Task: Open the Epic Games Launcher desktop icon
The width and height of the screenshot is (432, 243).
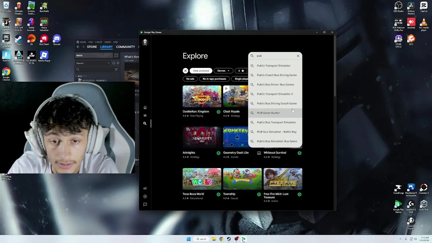Action: (x=6, y=41)
